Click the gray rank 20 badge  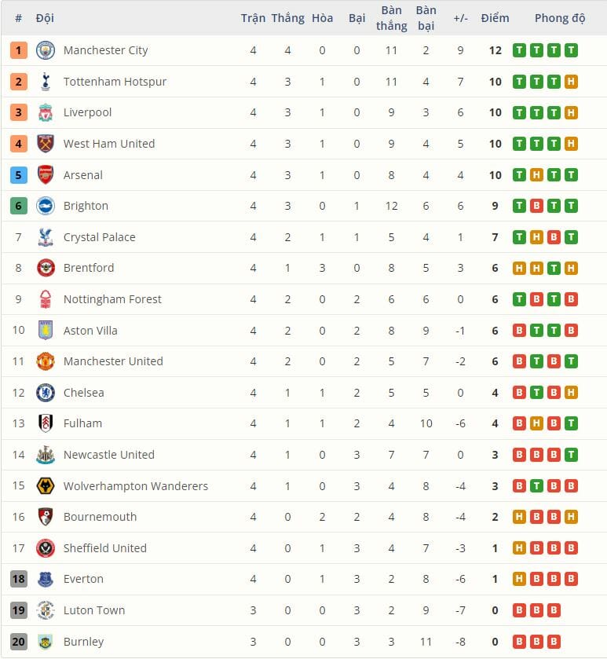click(x=19, y=642)
